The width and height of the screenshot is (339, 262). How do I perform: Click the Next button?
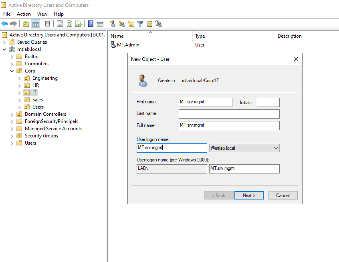tap(249, 195)
